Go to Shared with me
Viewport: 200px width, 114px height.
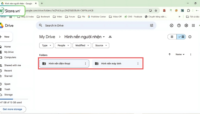(x=12, y=65)
